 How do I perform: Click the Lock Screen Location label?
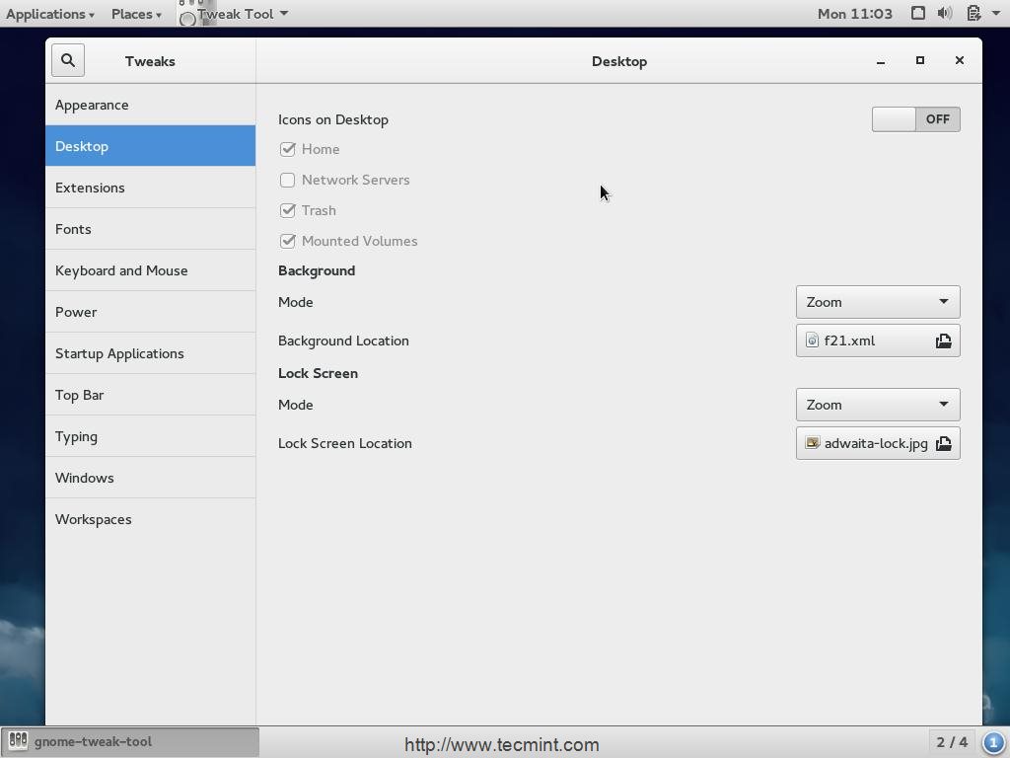[344, 443]
